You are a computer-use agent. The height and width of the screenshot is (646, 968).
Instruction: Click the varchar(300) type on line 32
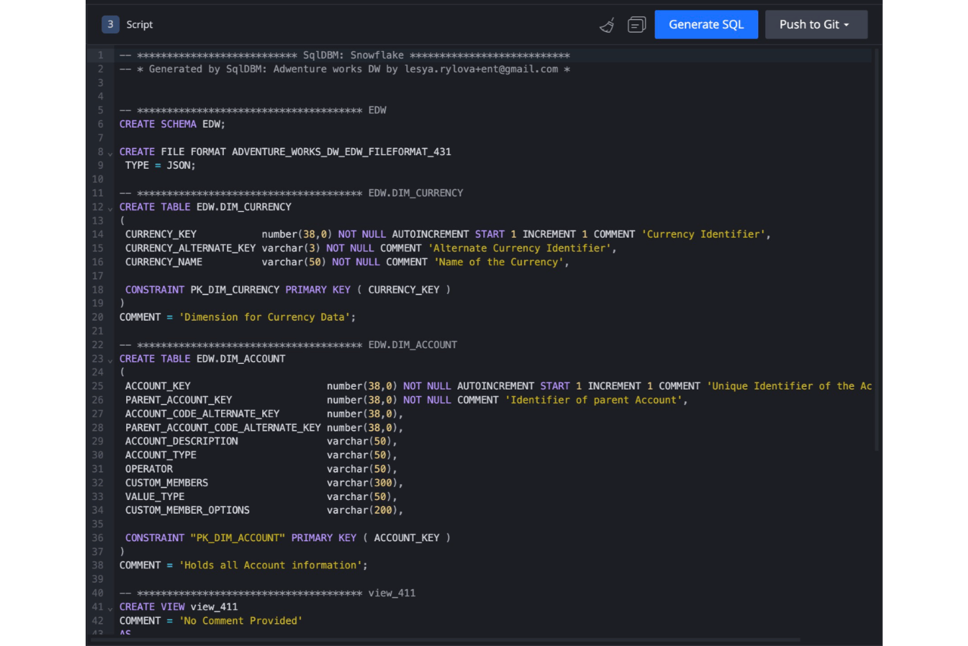362,482
